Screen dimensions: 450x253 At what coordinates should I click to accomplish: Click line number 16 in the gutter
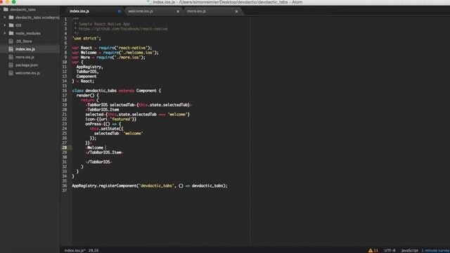65,91
